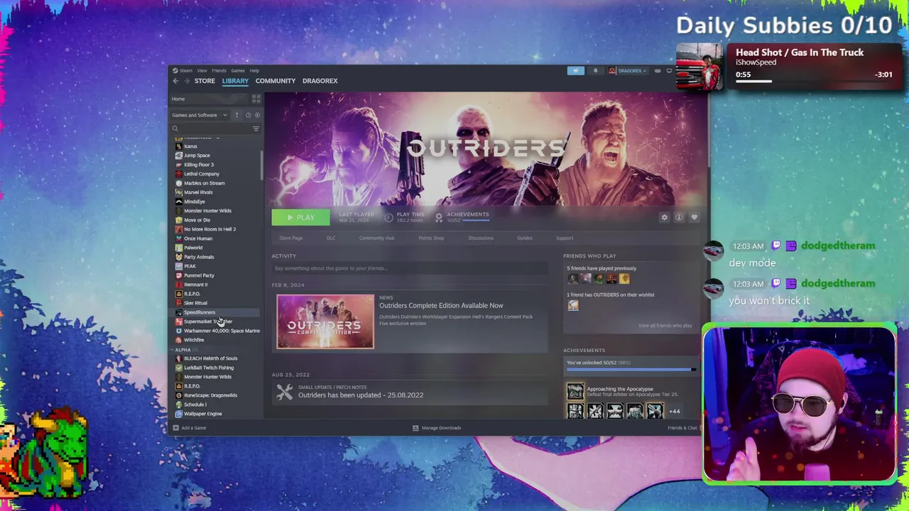Open the Help menu
This screenshot has width=909, height=511.
click(x=254, y=70)
